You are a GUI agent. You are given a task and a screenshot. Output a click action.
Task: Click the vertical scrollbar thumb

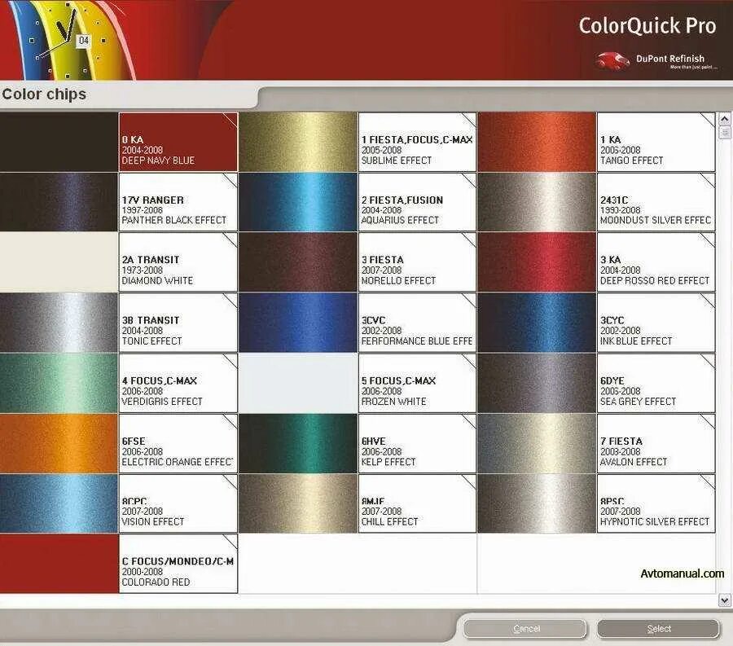(x=724, y=132)
